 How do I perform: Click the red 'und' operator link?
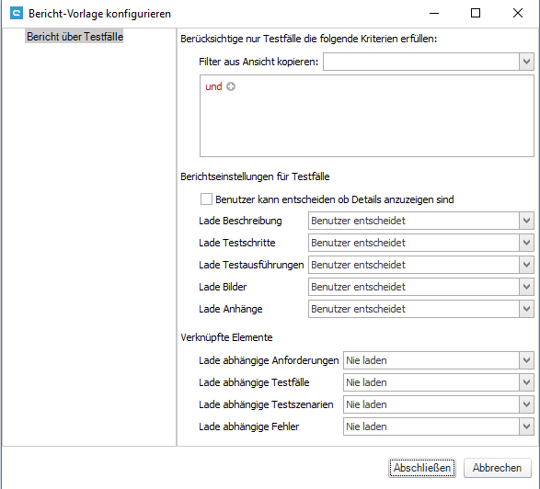(213, 86)
